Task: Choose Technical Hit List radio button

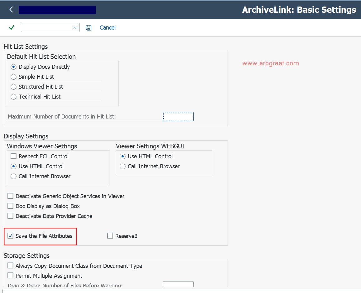Action: coord(13,97)
